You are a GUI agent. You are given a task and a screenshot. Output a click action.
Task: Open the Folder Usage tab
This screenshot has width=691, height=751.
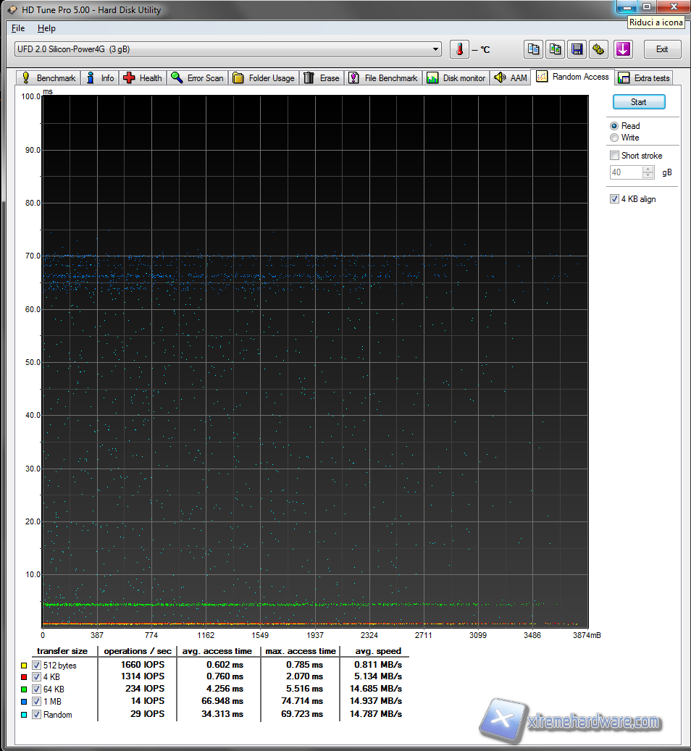point(264,78)
